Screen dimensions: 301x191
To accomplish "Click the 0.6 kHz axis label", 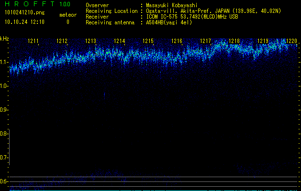I will (4, 181).
